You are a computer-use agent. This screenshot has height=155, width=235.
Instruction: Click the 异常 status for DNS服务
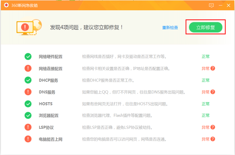point(205,92)
